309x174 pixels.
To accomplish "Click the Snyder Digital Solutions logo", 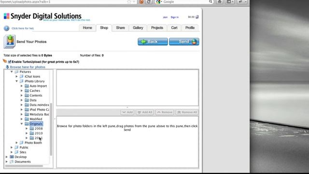I will click(42, 16).
